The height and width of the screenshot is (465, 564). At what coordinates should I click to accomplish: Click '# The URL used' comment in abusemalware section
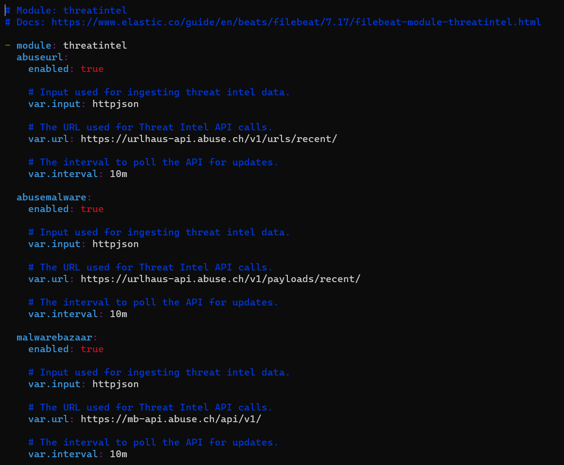pyautogui.click(x=150, y=268)
